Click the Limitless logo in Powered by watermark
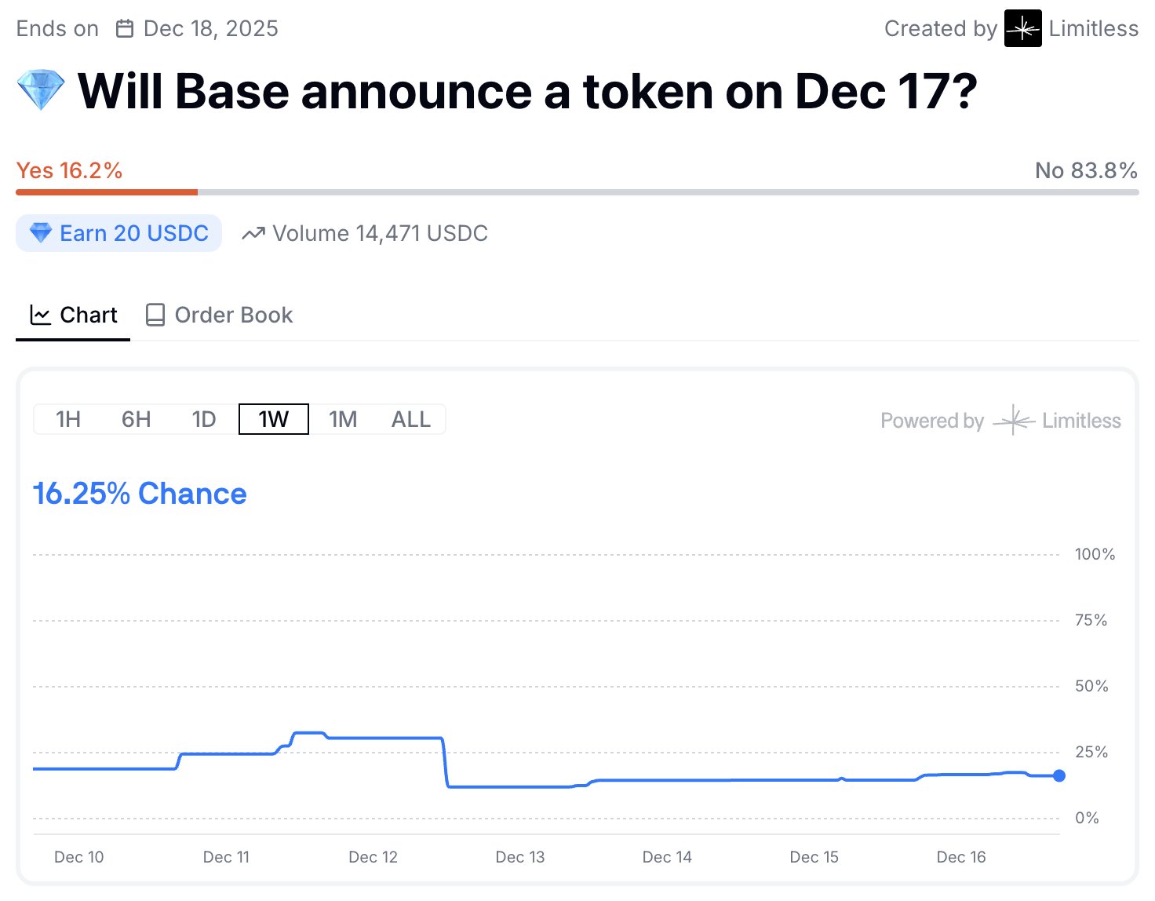The image size is (1155, 901). coord(1014,421)
